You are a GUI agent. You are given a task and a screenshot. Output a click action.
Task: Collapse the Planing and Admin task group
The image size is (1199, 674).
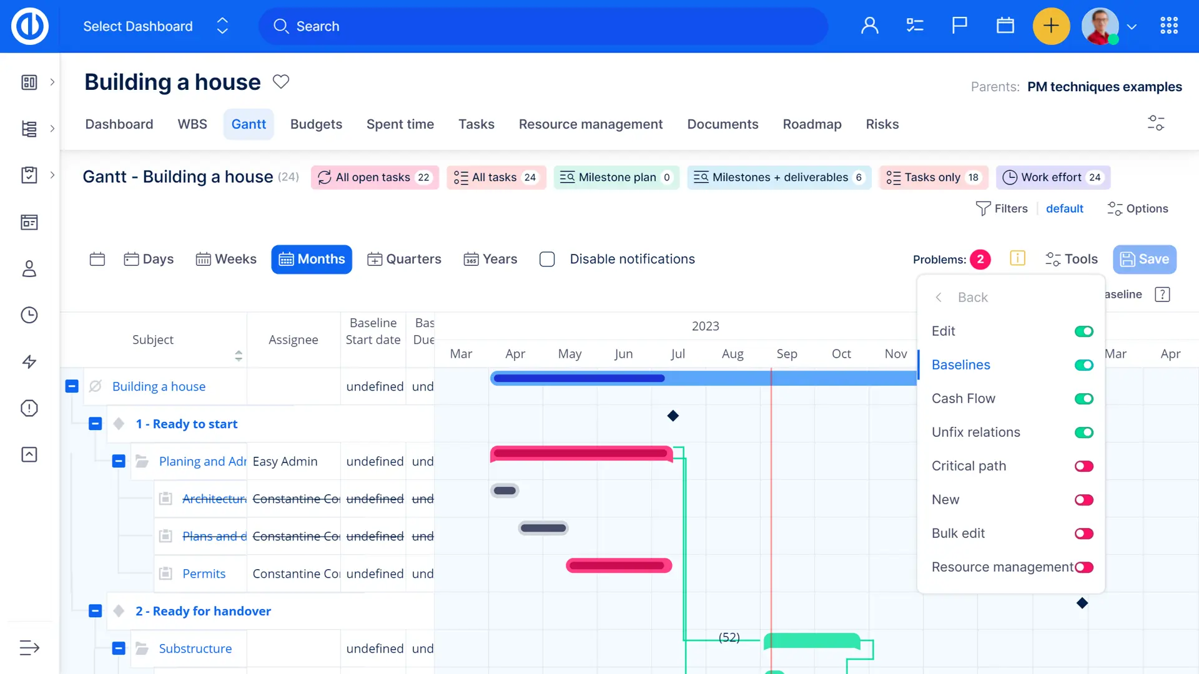(x=119, y=461)
